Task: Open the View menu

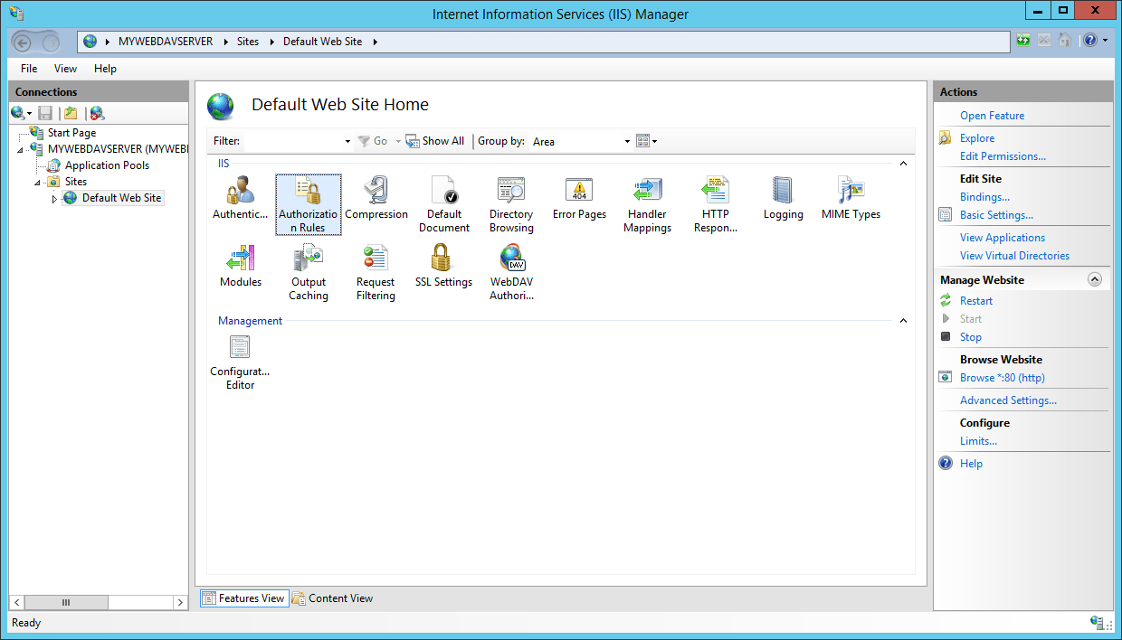Action: tap(65, 69)
